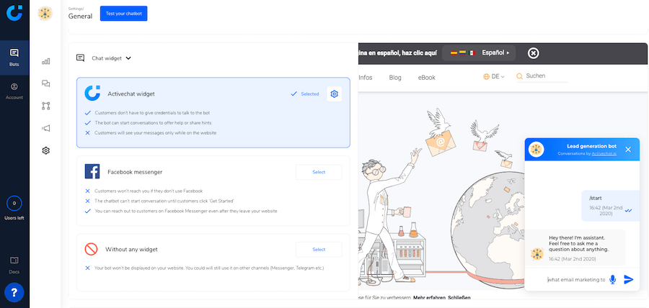Click the microphone icon in chat
This screenshot has width=649, height=308.
pos(612,279)
